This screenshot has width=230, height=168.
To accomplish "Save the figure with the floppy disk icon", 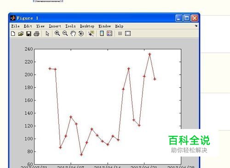I will coord(29,34).
